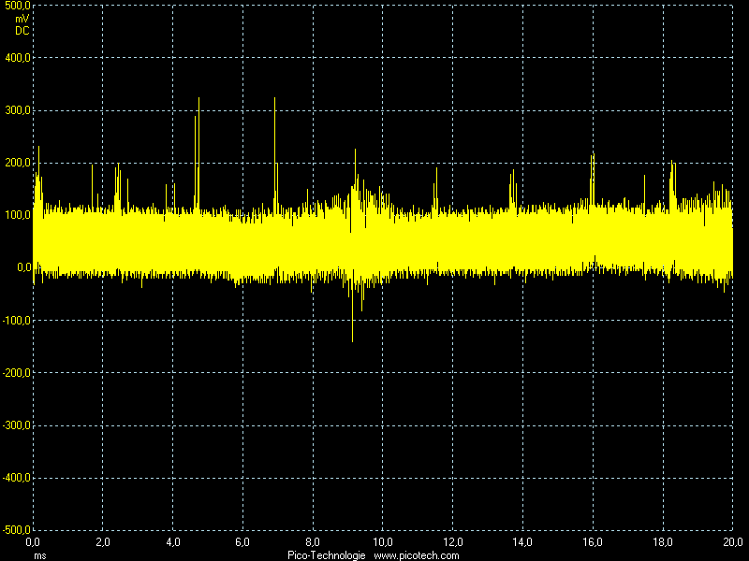Click the -100,0 voltage axis label
The image size is (749, 561).
coord(16,320)
